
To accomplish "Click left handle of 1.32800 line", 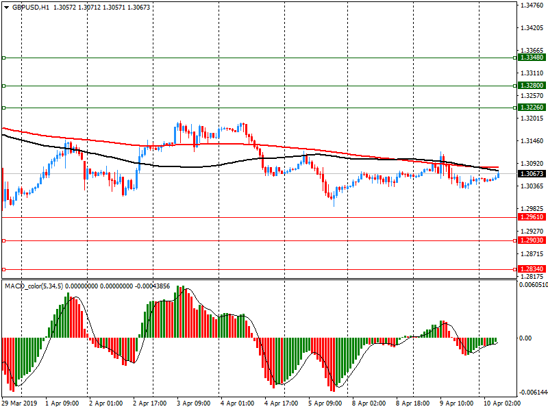I will click(x=4, y=86).
